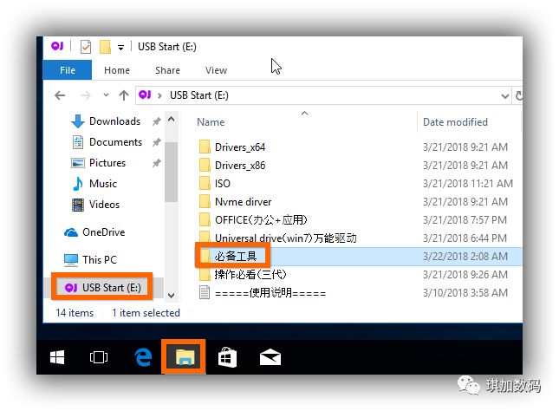Click the New folder icon in title bar
Screen dimensions: 559x411
coord(105,47)
